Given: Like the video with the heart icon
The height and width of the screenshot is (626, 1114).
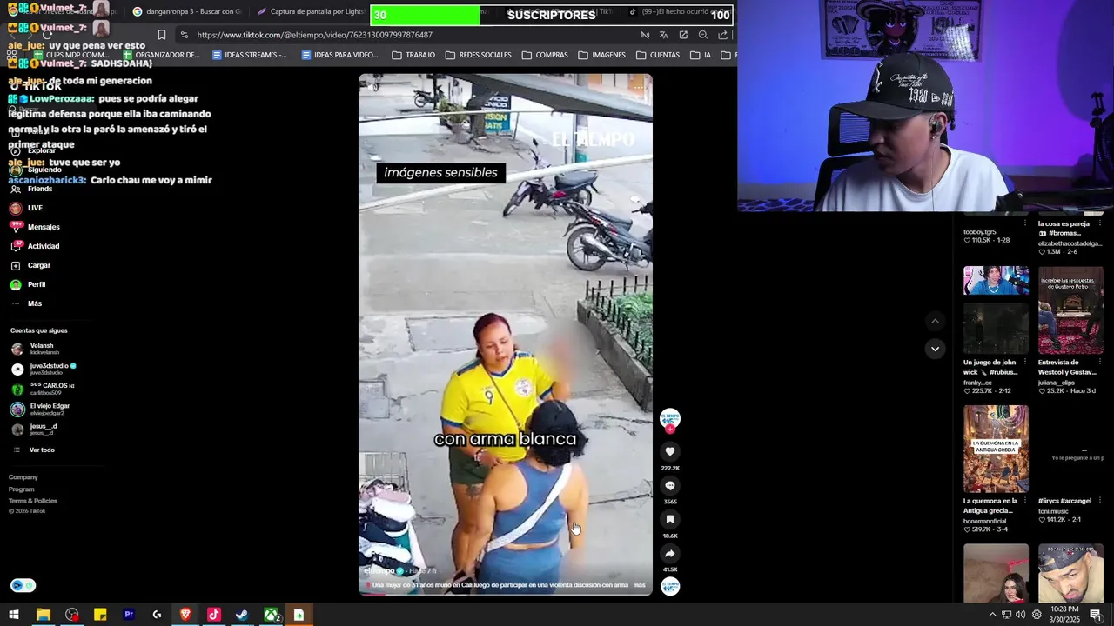Looking at the screenshot, I should pyautogui.click(x=669, y=451).
